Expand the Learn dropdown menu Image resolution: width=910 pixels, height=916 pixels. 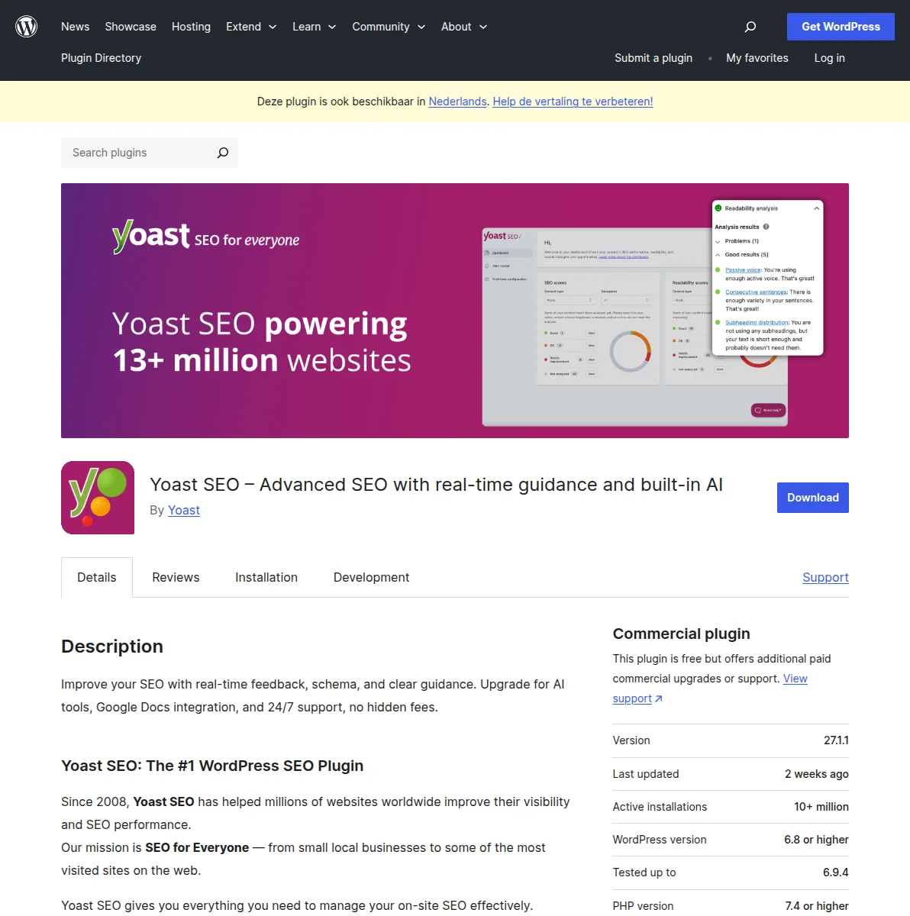(x=314, y=27)
